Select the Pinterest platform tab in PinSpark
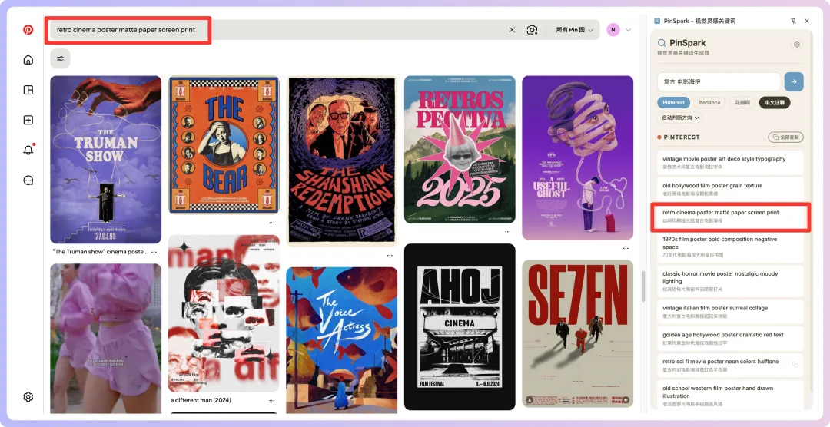 [674, 103]
